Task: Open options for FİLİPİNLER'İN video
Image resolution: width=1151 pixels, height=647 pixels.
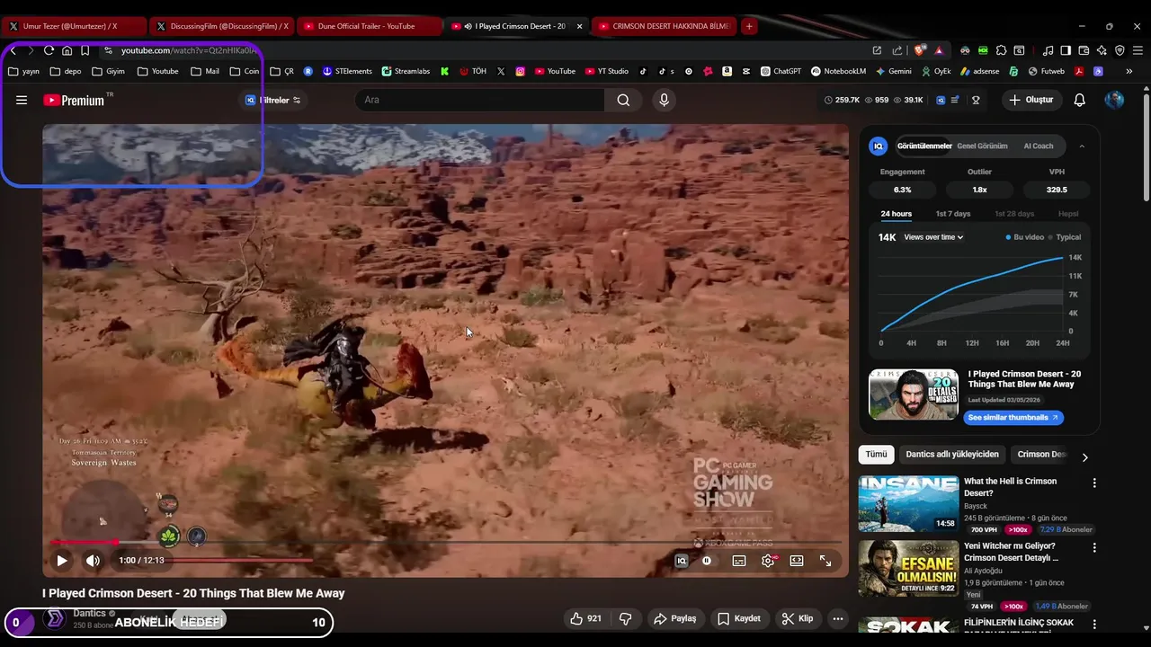Action: point(1094,624)
